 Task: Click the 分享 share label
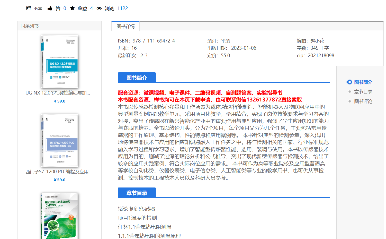coord(38,9)
